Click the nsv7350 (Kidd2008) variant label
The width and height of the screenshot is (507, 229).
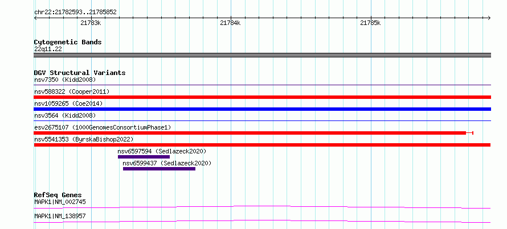tap(65, 80)
